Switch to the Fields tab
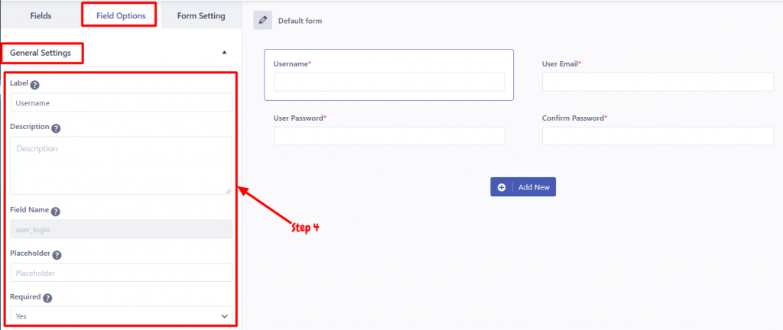The height and width of the screenshot is (330, 783). [x=41, y=15]
